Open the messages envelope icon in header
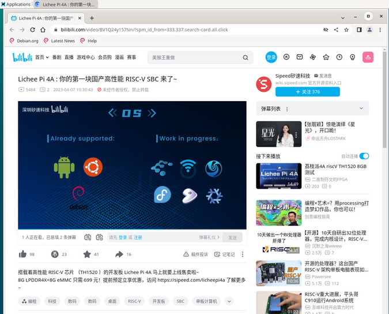Image resolution: width=389 pixels, height=314 pixels. (300, 57)
